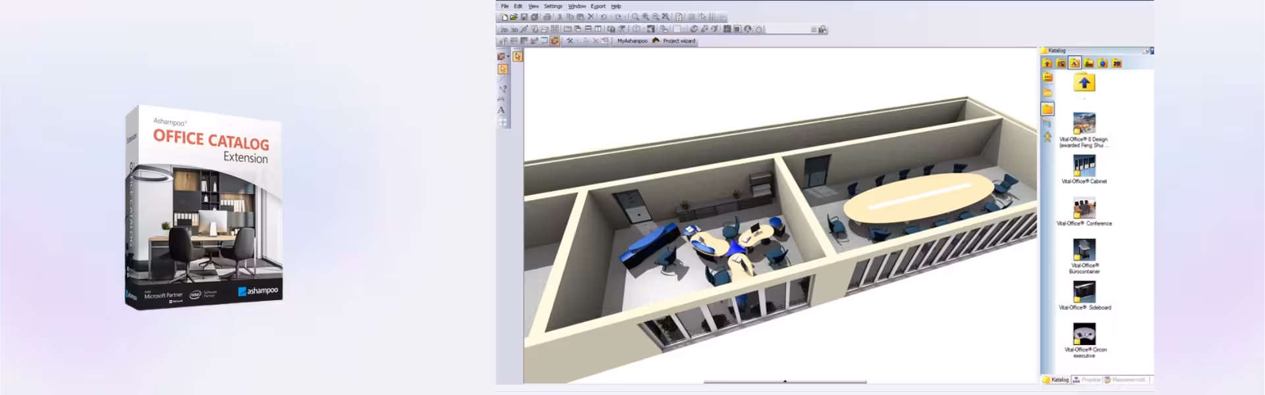Open the Edit menu
This screenshot has width=1265, height=395.
[x=518, y=6]
